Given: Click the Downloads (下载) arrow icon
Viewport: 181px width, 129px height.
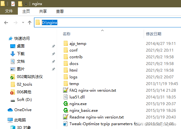Looking at the screenshot, I should pos(13,54).
